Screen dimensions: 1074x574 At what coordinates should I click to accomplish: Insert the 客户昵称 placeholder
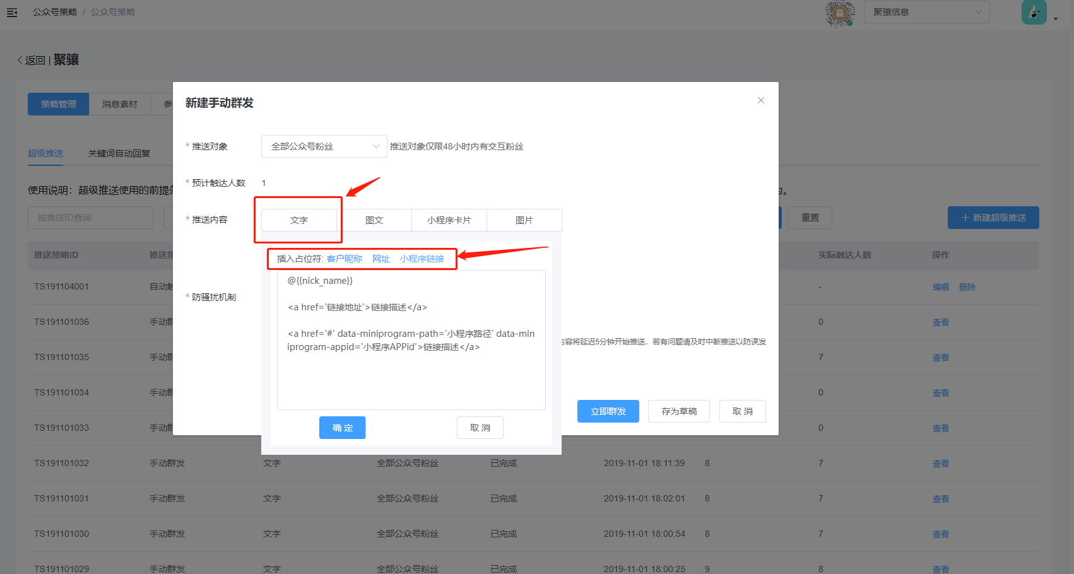coord(345,259)
